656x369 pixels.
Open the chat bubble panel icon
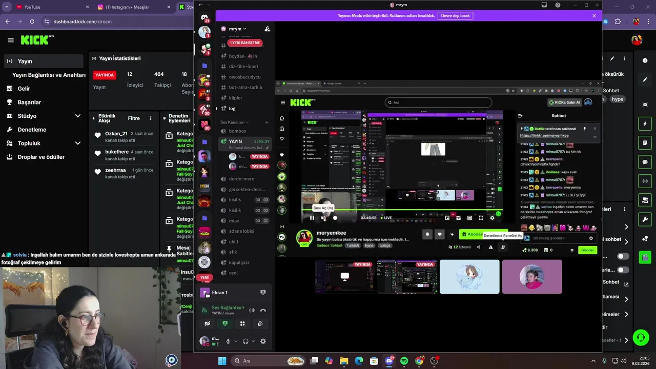coord(645,162)
